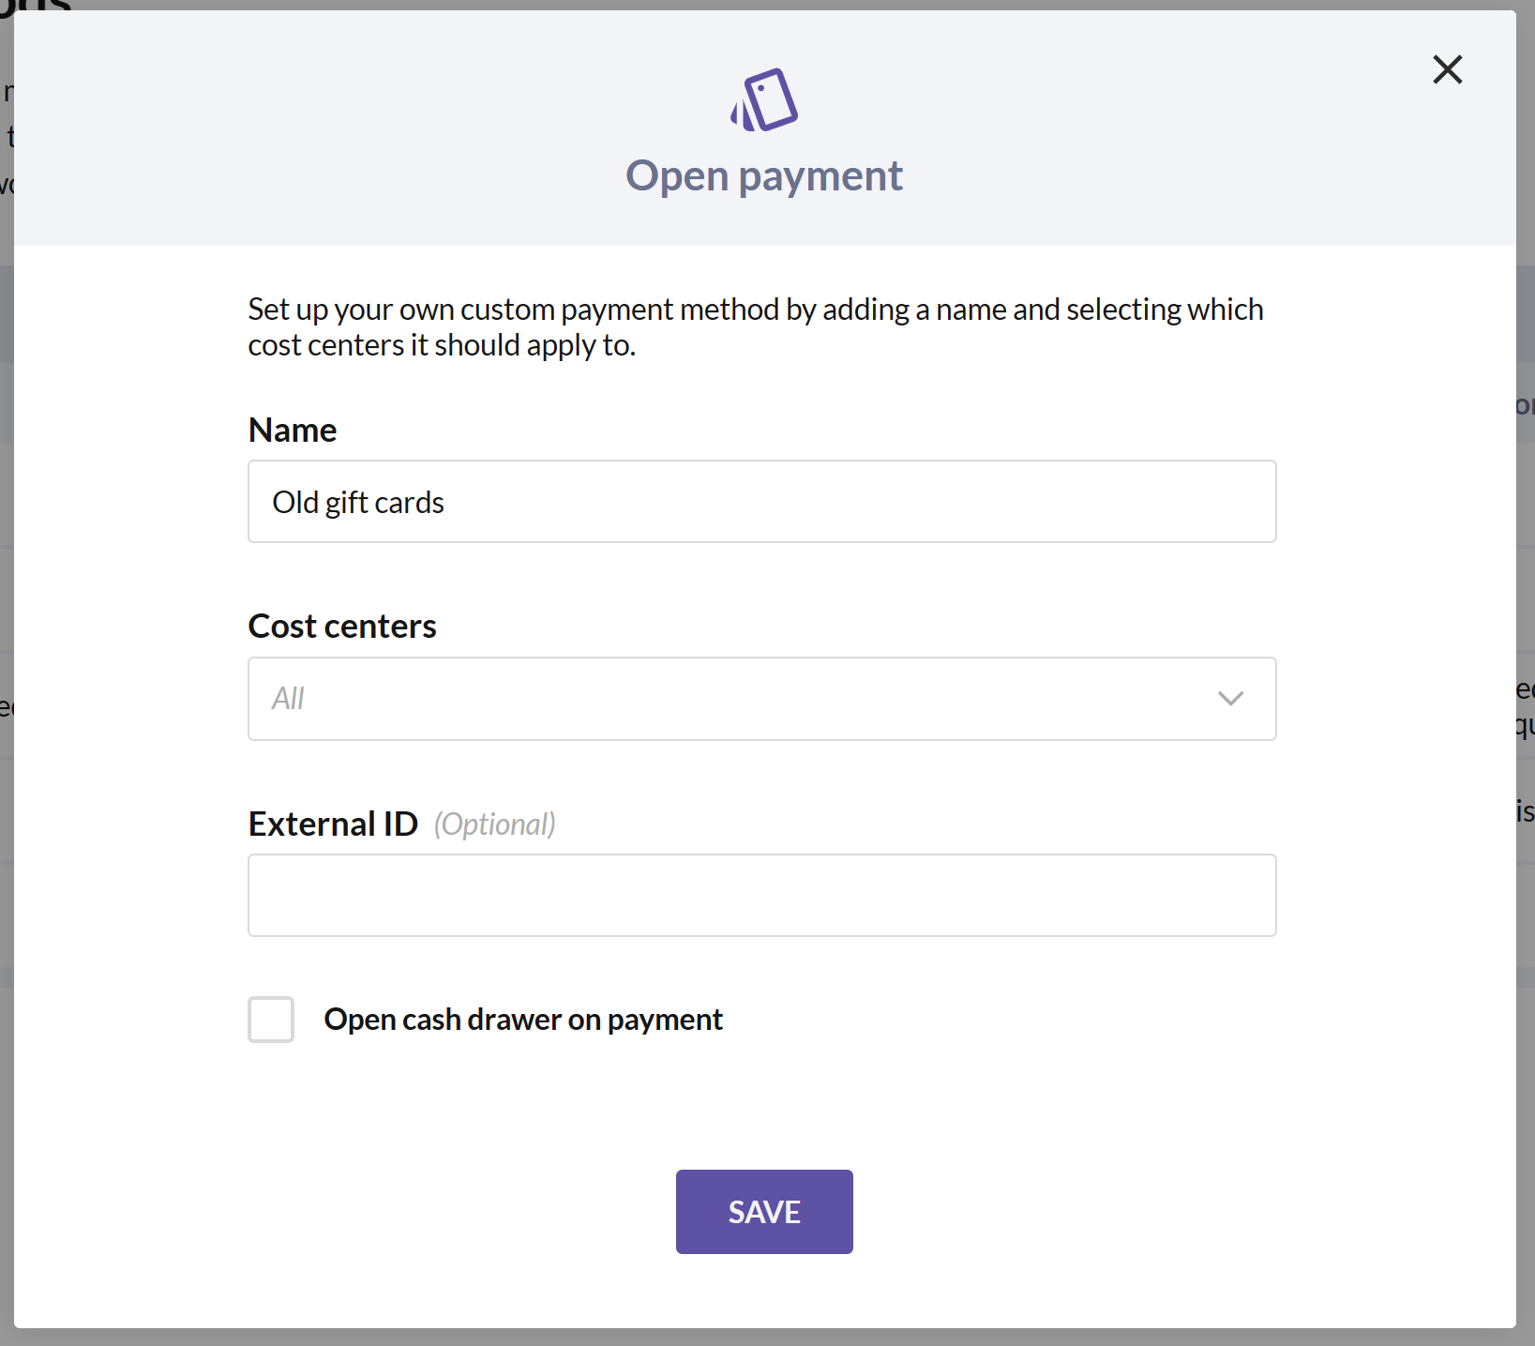1535x1346 pixels.
Task: Click the External ID label
Action: click(x=333, y=824)
